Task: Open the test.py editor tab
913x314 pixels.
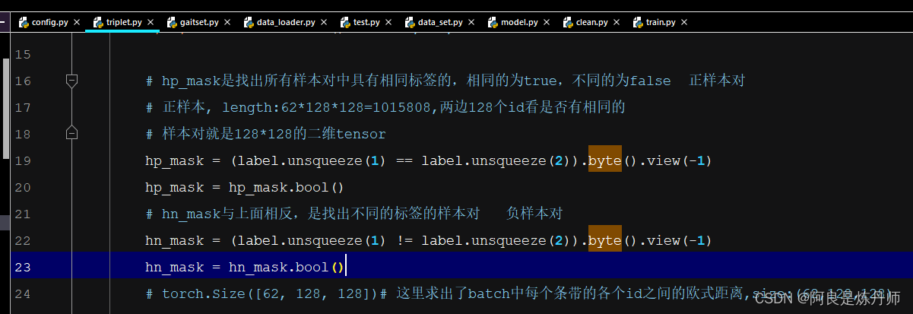Action: [x=366, y=23]
